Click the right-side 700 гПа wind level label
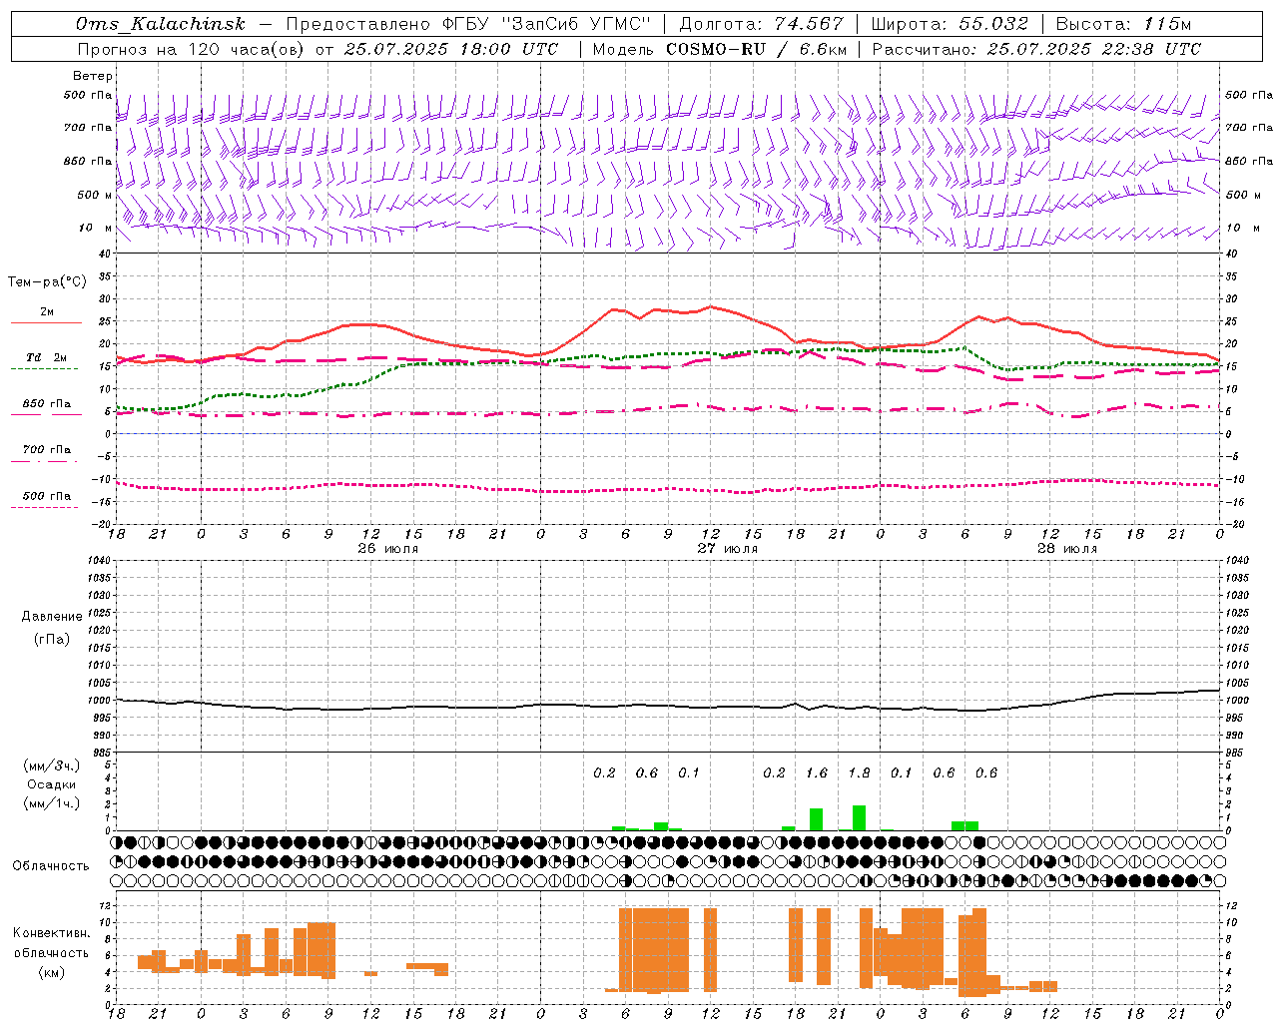The image size is (1278, 1022). tap(1249, 128)
